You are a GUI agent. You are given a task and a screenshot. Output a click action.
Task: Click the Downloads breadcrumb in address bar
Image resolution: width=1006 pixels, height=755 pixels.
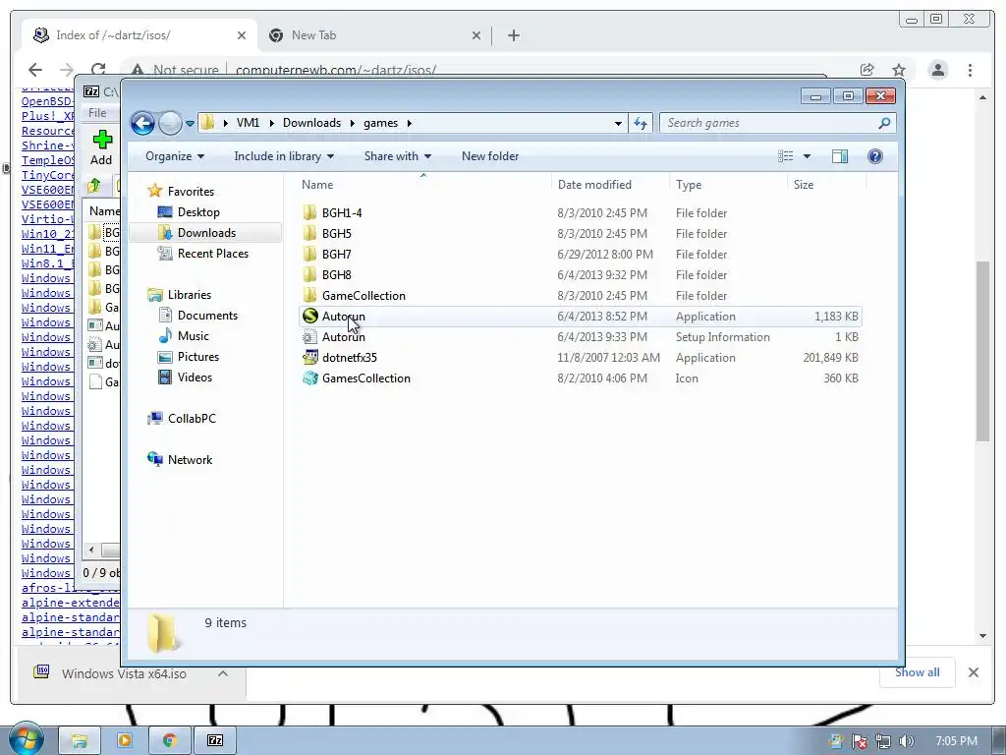[311, 123]
